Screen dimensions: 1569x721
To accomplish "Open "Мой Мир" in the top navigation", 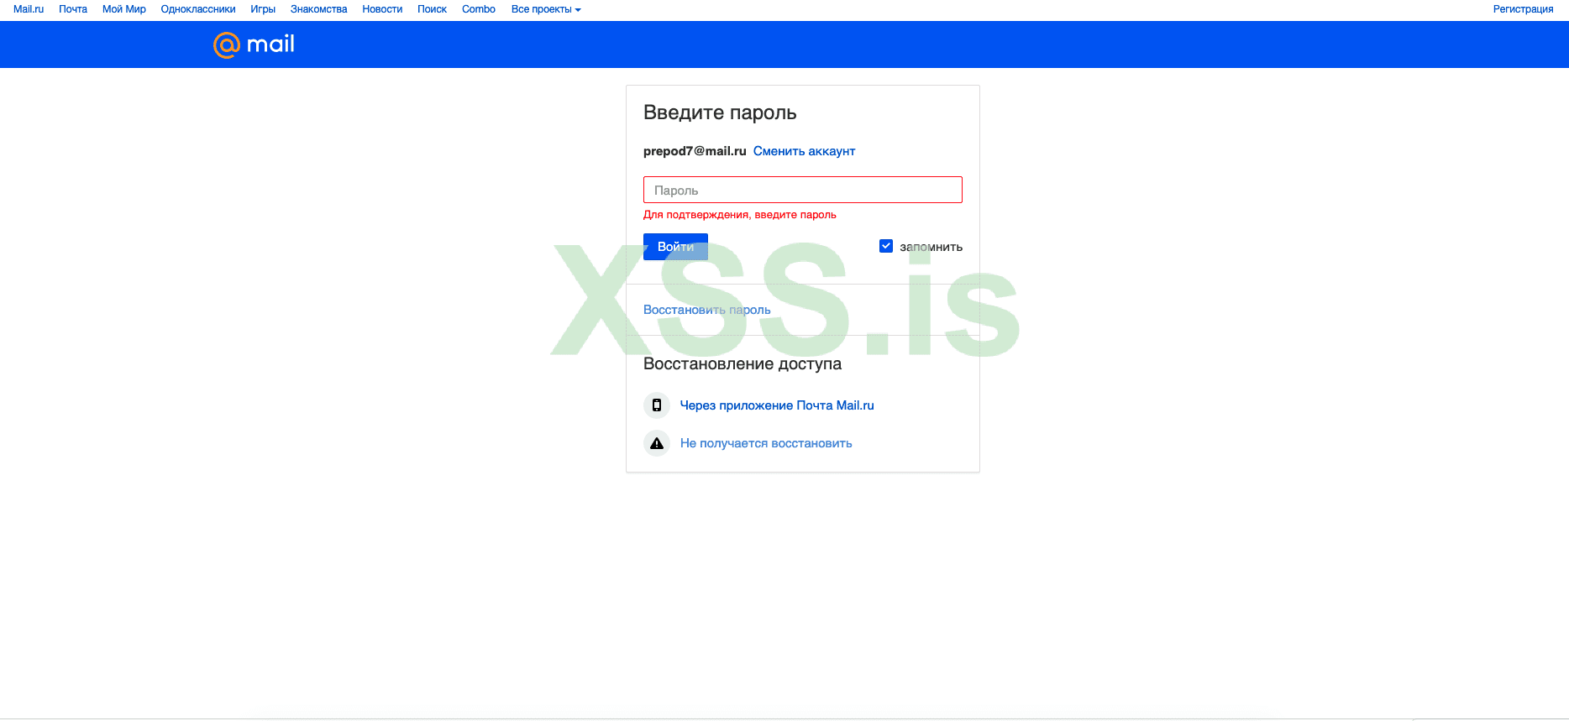I will pos(124,9).
